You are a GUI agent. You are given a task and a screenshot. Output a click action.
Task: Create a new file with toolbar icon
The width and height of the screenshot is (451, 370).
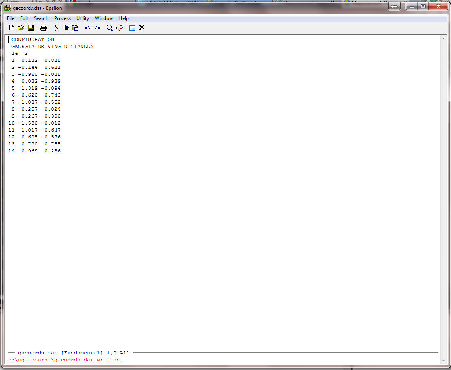(x=11, y=28)
